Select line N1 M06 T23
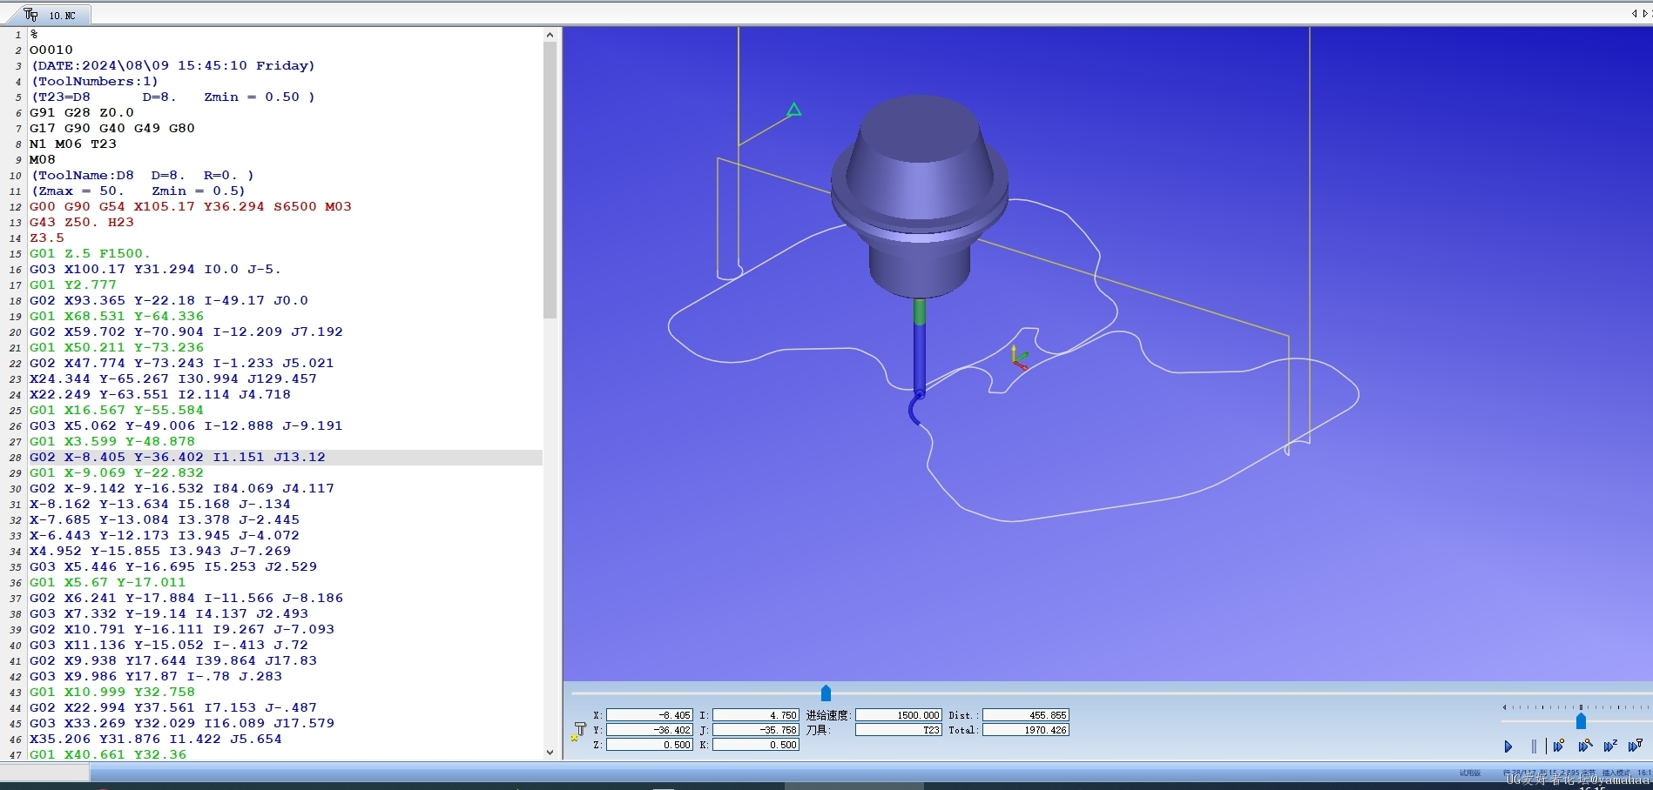 tap(73, 144)
